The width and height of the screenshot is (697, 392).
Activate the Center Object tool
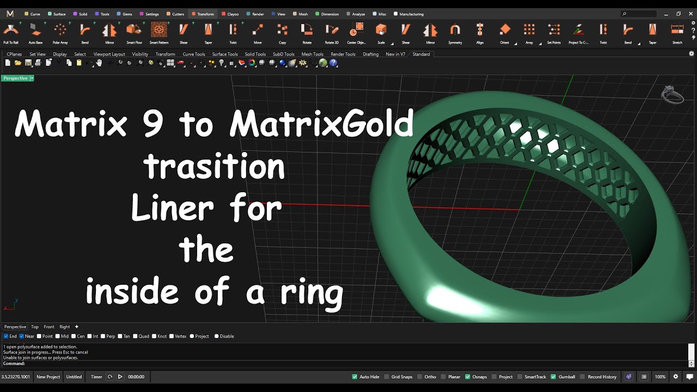pos(356,34)
